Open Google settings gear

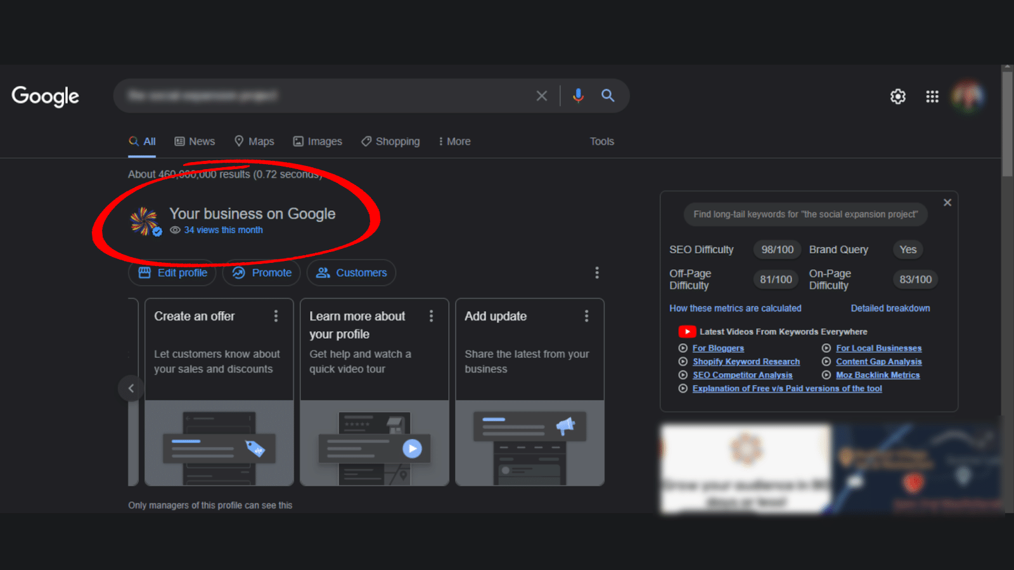[898, 96]
